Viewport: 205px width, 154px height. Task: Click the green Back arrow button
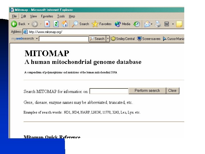(x=14, y=24)
